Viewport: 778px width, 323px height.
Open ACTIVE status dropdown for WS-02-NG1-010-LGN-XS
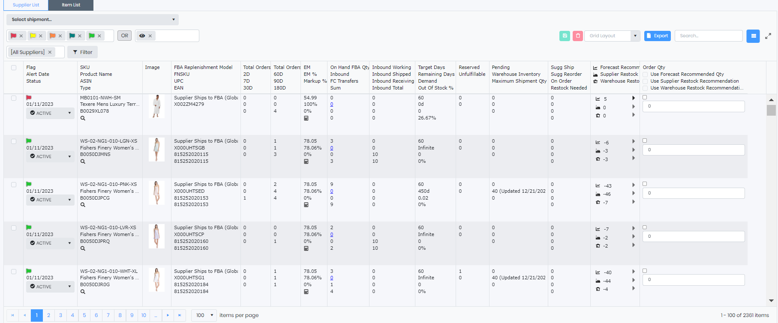pyautogui.click(x=50, y=156)
